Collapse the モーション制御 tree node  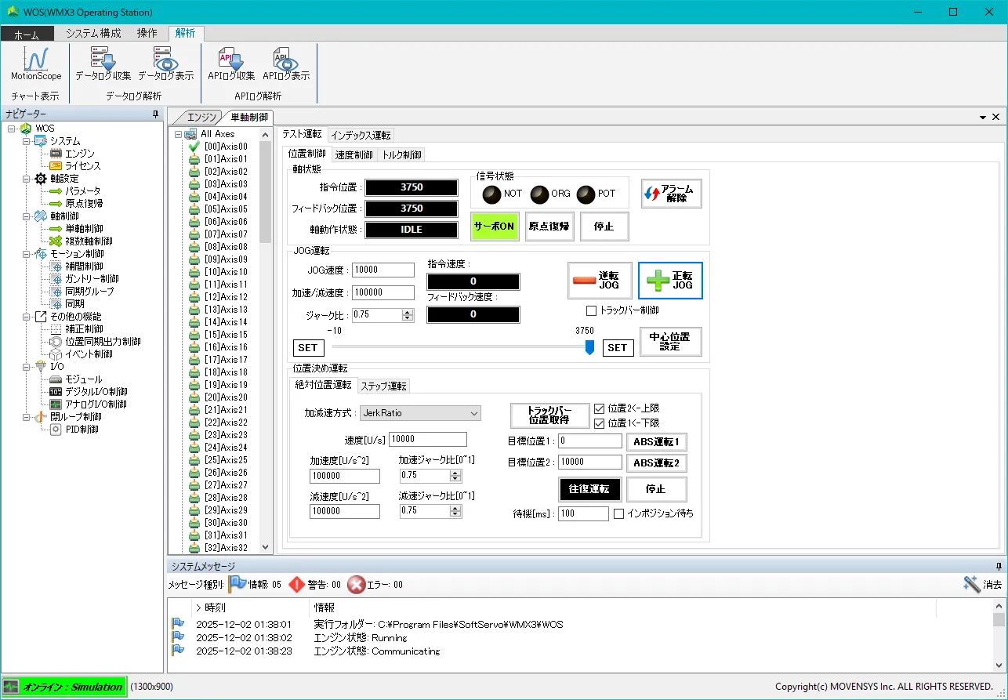27,254
